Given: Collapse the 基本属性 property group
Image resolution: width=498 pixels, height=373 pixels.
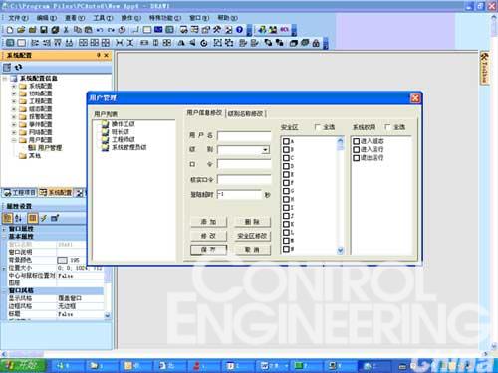Looking at the screenshot, I should point(4,237).
